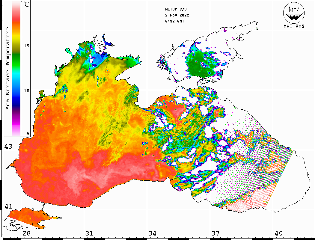Click the Sea Surface Temperature legend title
The image size is (315, 240).
pos(8,68)
